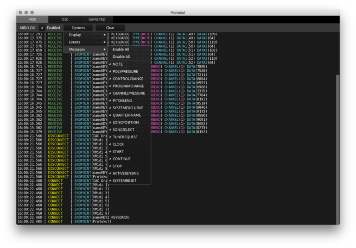
Task: Click the Protokol window title
Action: pos(178,12)
